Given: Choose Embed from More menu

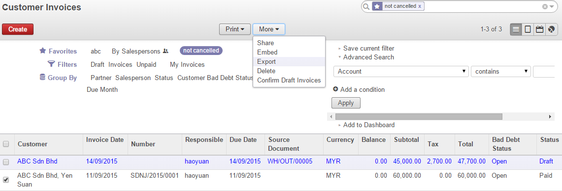Looking at the screenshot, I should click(289, 52).
